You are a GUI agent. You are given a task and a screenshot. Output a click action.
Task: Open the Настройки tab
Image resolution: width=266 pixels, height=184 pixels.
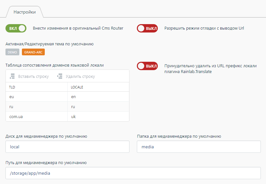click(x=24, y=12)
